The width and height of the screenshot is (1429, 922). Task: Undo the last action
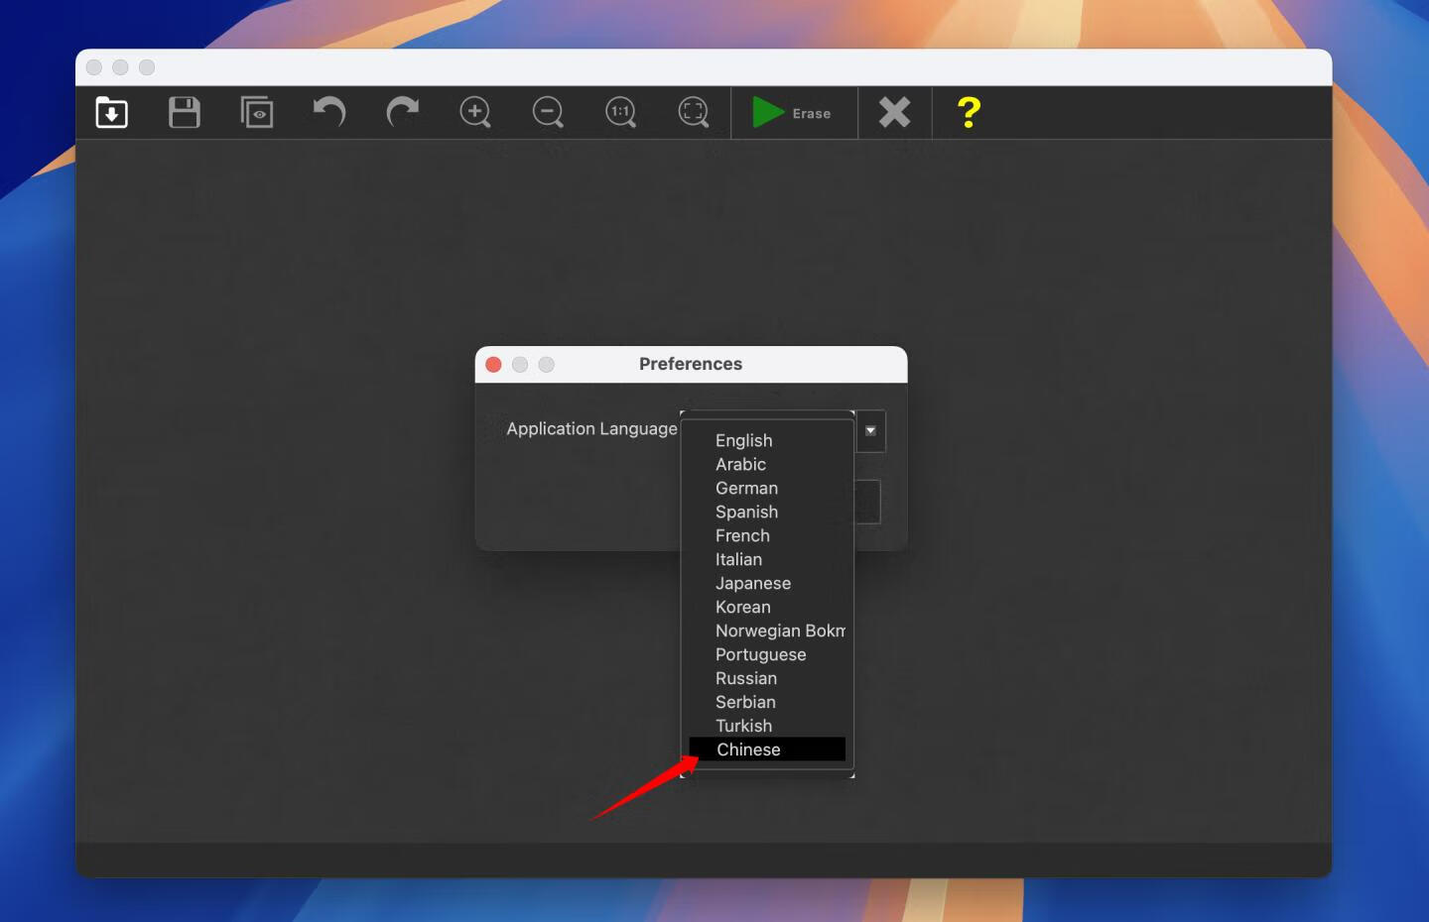click(329, 112)
